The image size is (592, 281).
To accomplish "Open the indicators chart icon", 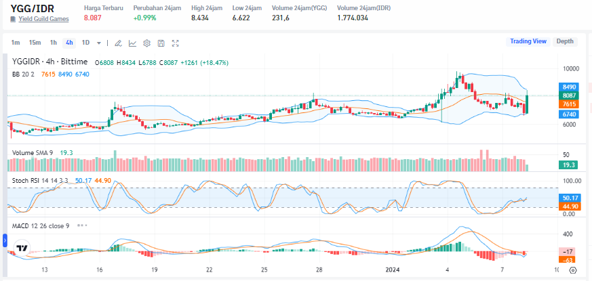I will tap(132, 43).
